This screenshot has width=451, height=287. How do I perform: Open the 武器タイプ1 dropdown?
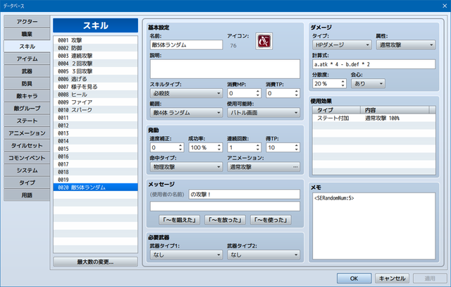coord(186,255)
